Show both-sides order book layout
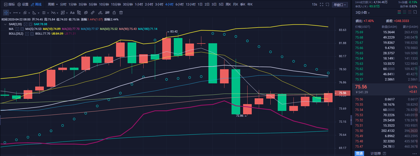Image resolution: width=420 pixels, height=156 pixels. (x=399, y=12)
